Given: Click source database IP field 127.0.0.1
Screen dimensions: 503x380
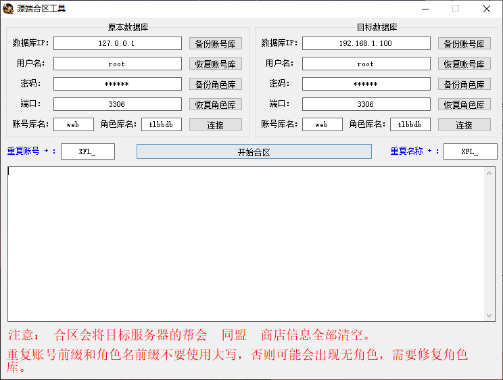Looking at the screenshot, I should point(118,43).
